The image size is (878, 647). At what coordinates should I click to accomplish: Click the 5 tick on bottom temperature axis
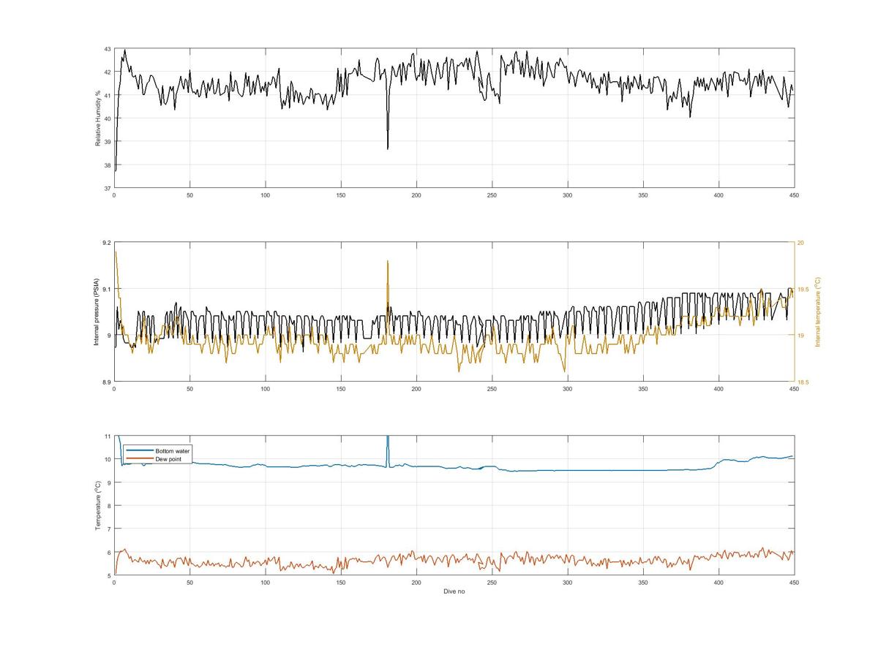108,575
